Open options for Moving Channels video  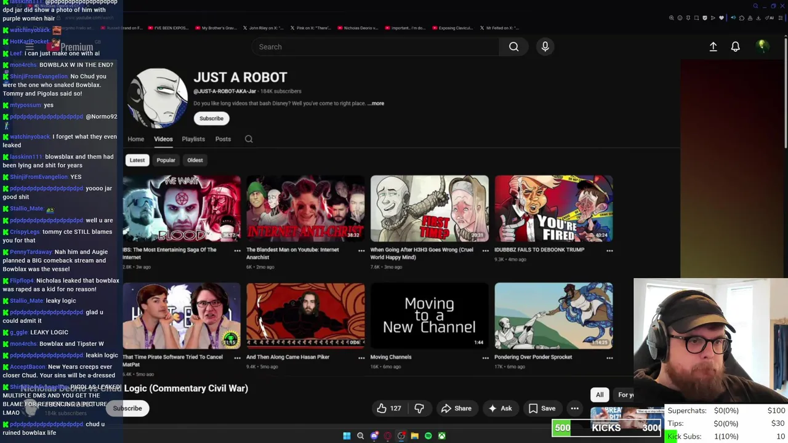coord(485,357)
